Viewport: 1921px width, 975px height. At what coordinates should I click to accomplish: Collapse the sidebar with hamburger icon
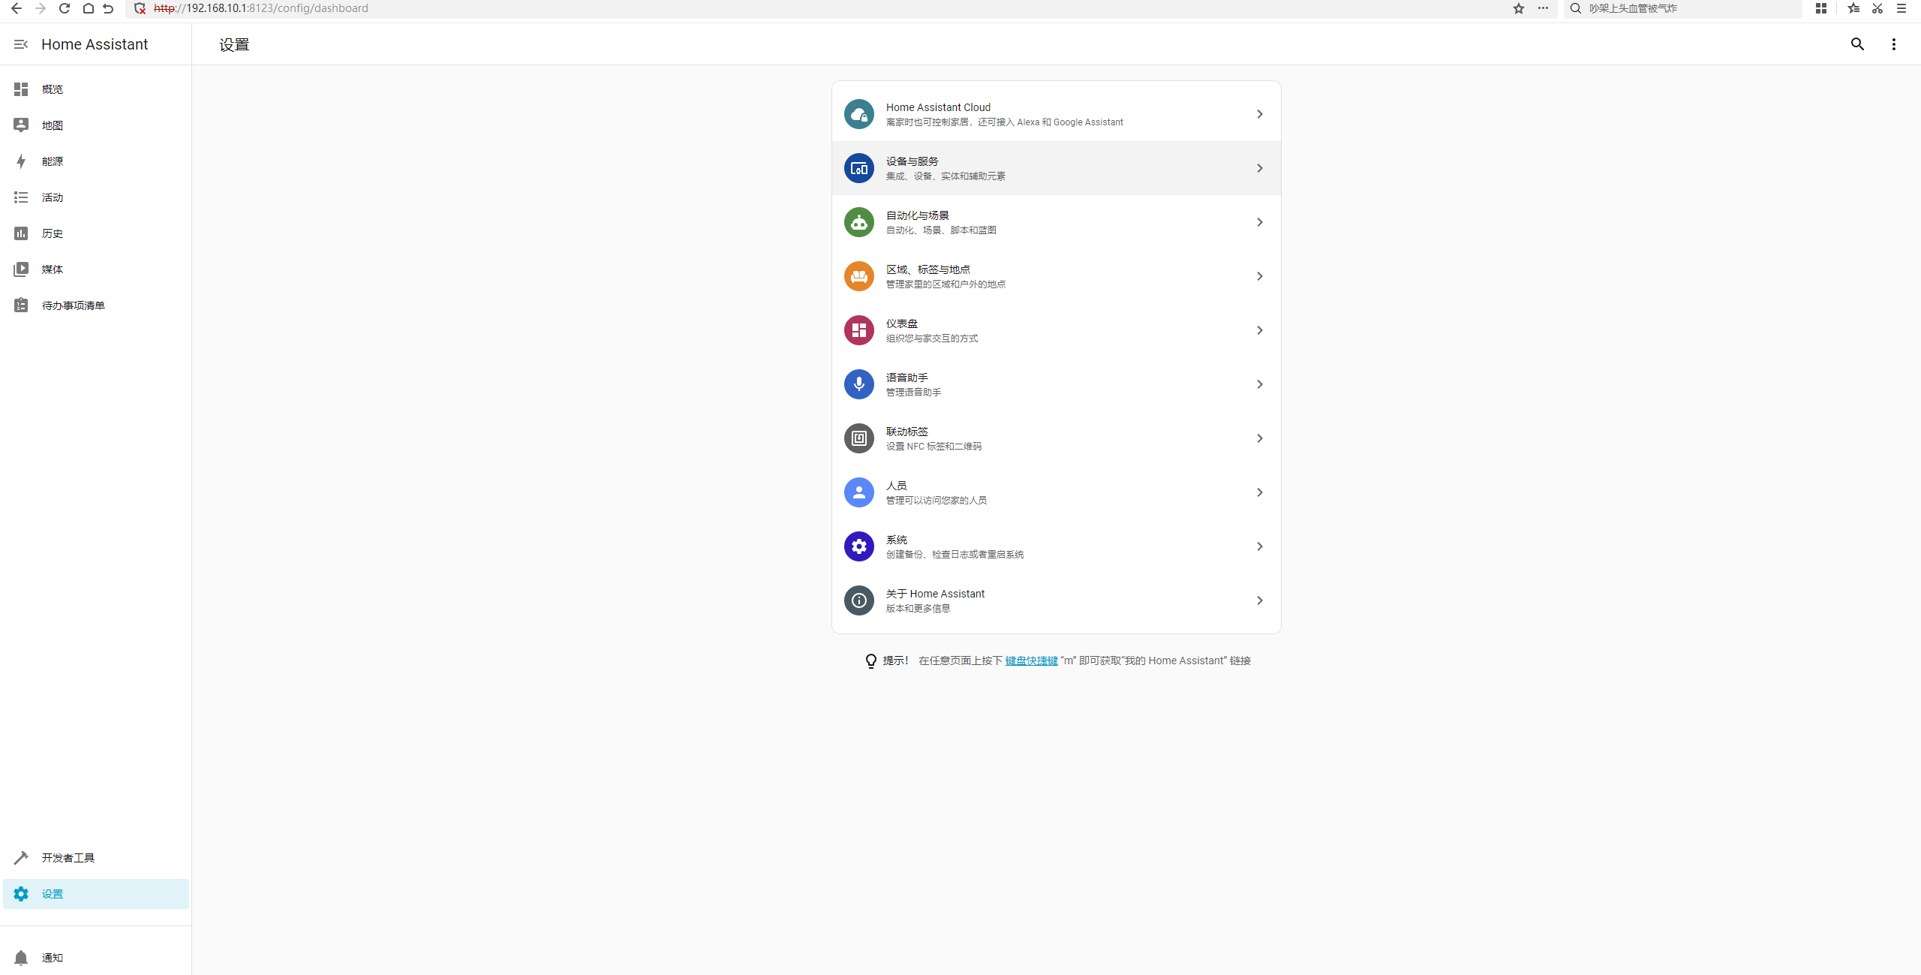coord(21,44)
